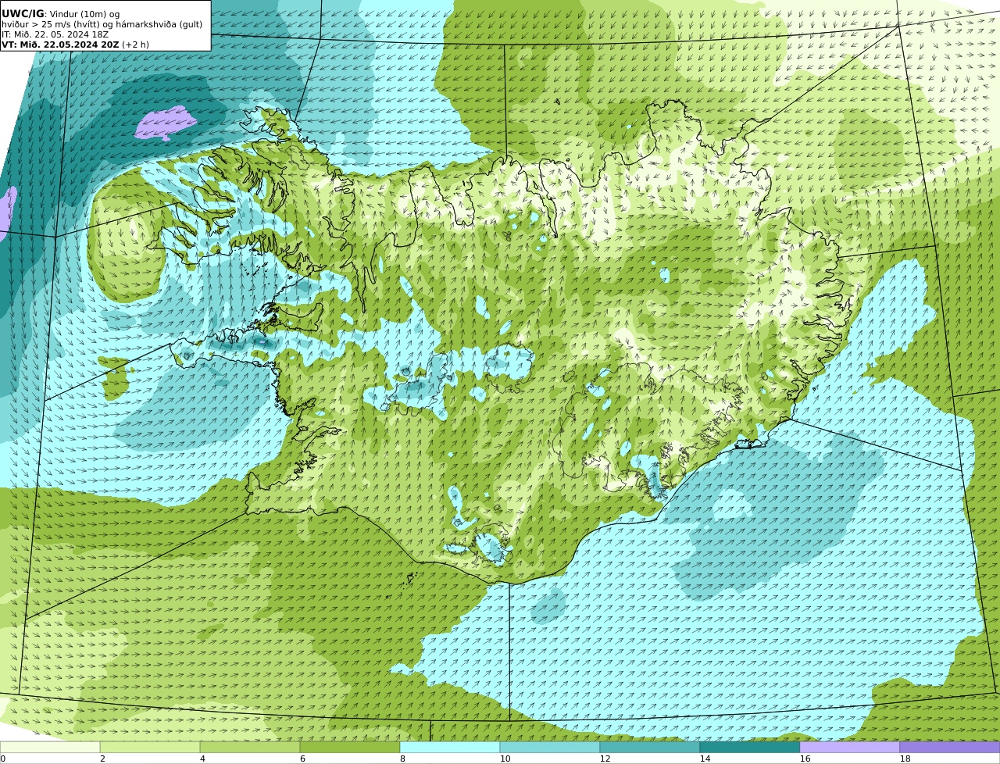Click the 10–12 m/s cyan legend swatch
Image resolution: width=1000 pixels, height=764 pixels.
point(550,747)
